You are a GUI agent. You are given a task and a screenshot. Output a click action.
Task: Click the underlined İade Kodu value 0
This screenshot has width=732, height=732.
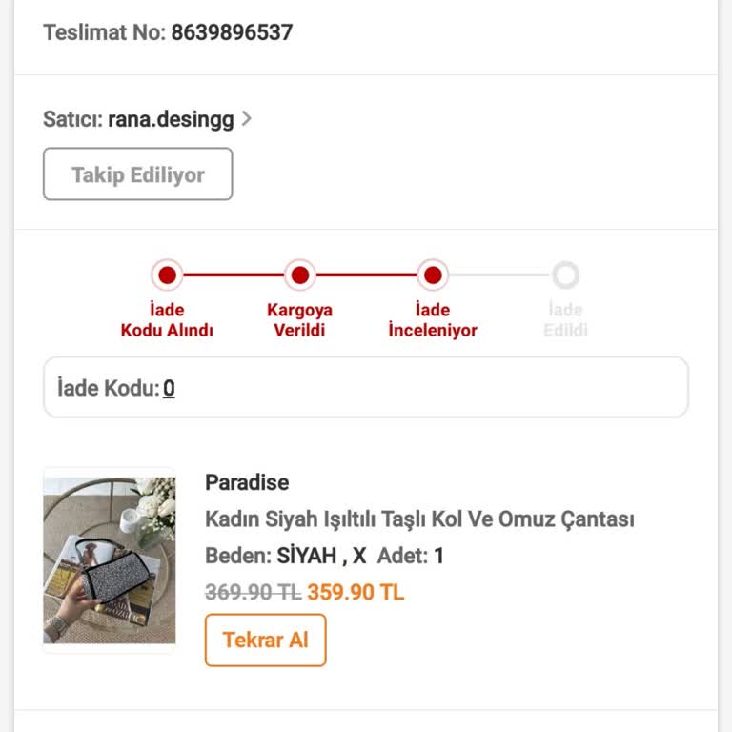coord(169,388)
